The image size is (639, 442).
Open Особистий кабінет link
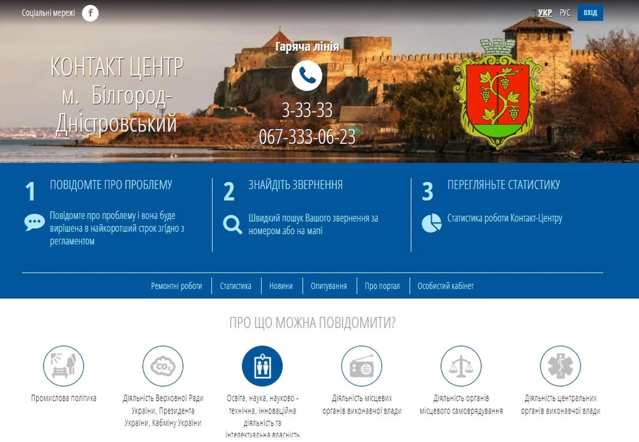point(445,286)
